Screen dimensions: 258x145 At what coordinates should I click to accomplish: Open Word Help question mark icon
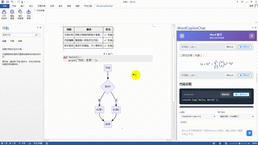pos(237,2)
